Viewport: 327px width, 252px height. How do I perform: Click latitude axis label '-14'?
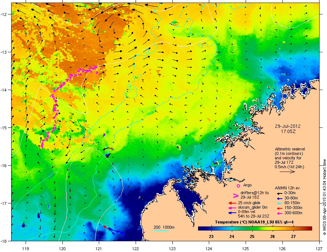point(4,90)
